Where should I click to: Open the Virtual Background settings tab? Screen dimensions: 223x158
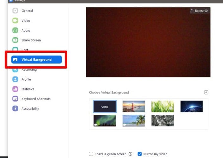click(x=36, y=60)
